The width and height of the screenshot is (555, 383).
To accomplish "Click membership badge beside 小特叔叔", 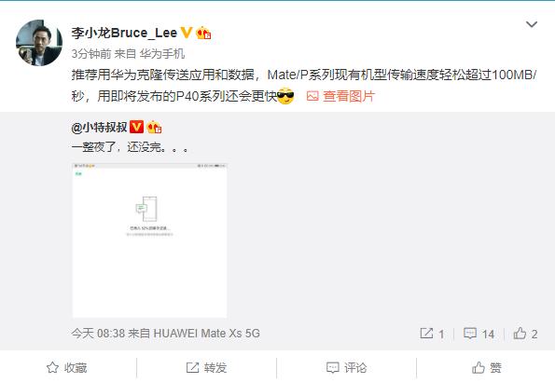I will pyautogui.click(x=154, y=127).
